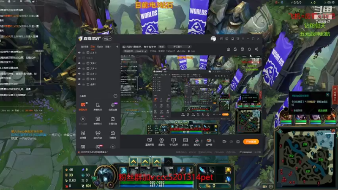Click the envelope message icon in title bar

click(x=221, y=39)
